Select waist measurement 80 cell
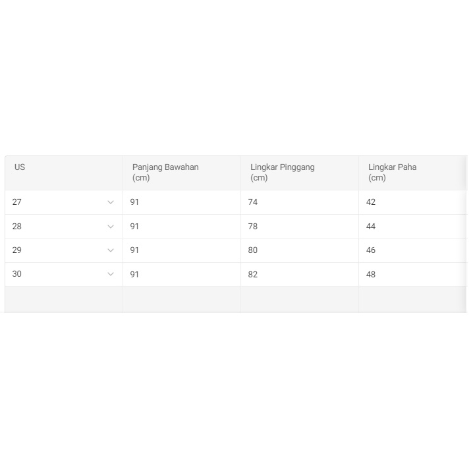Viewport: 473px width, 473px height. pyautogui.click(x=253, y=250)
